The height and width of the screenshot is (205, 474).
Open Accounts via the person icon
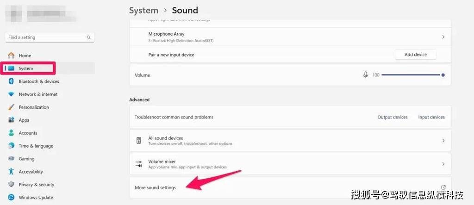tap(11, 133)
